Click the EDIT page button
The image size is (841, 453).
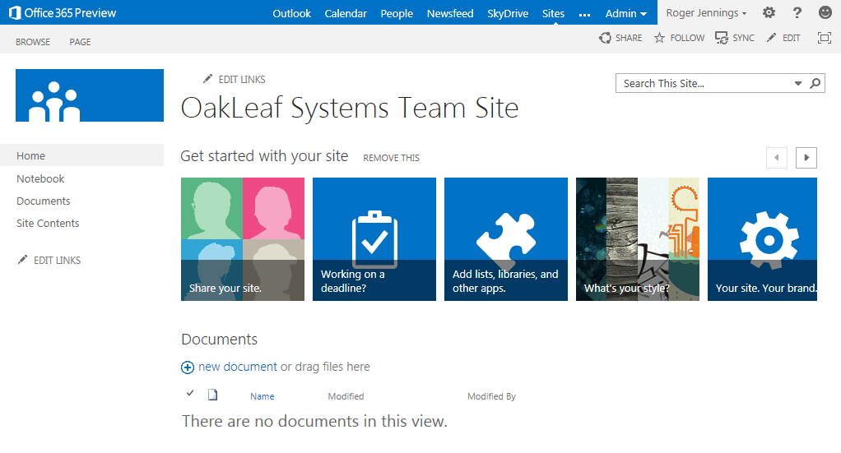783,38
